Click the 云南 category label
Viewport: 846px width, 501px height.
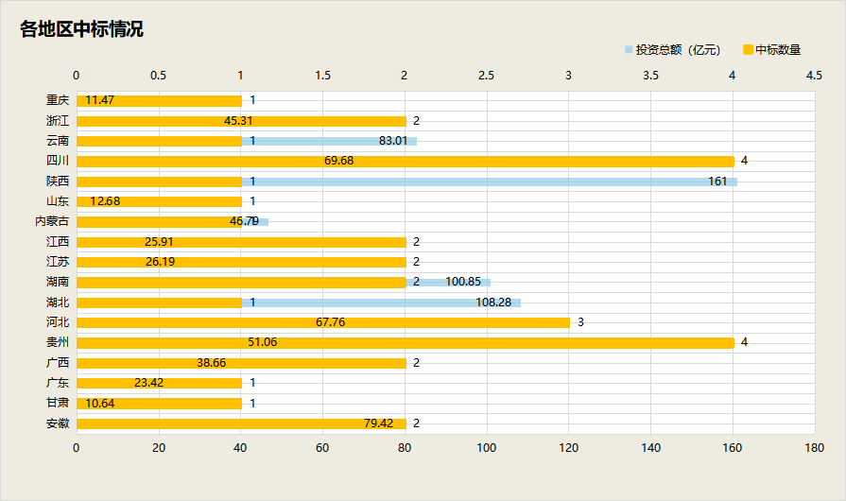(x=58, y=141)
